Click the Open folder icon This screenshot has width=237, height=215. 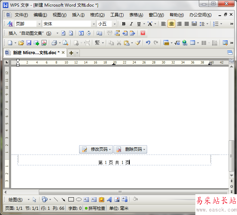[21, 43]
